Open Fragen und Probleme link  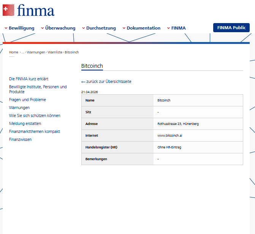[27, 100]
